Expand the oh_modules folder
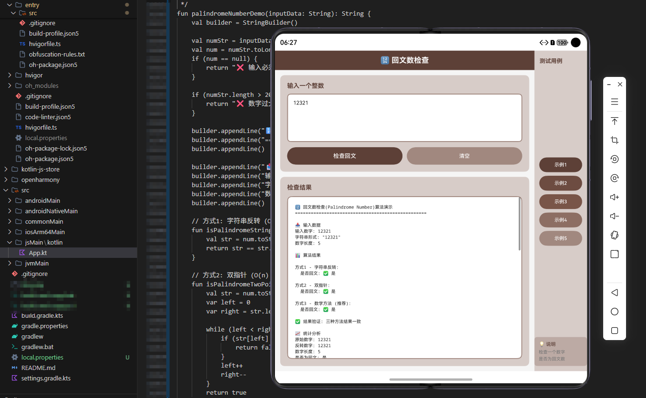This screenshot has width=646, height=398. [10, 85]
